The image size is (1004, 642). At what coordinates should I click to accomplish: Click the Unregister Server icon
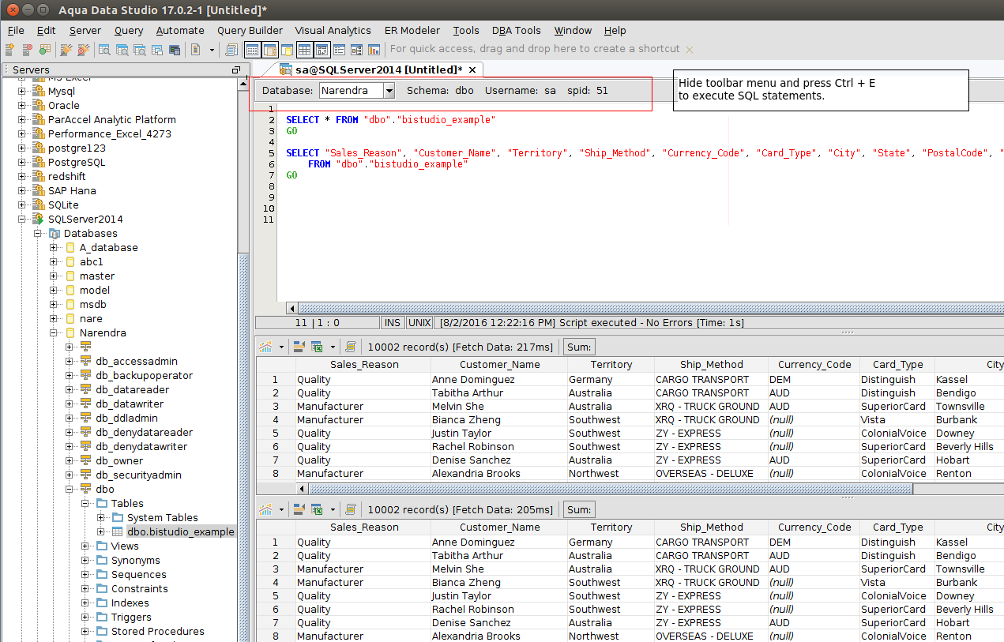28,50
